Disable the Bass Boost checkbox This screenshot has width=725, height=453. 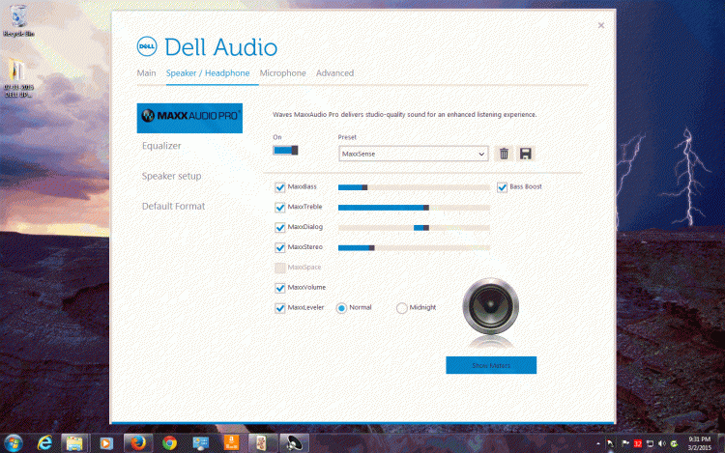(502, 187)
